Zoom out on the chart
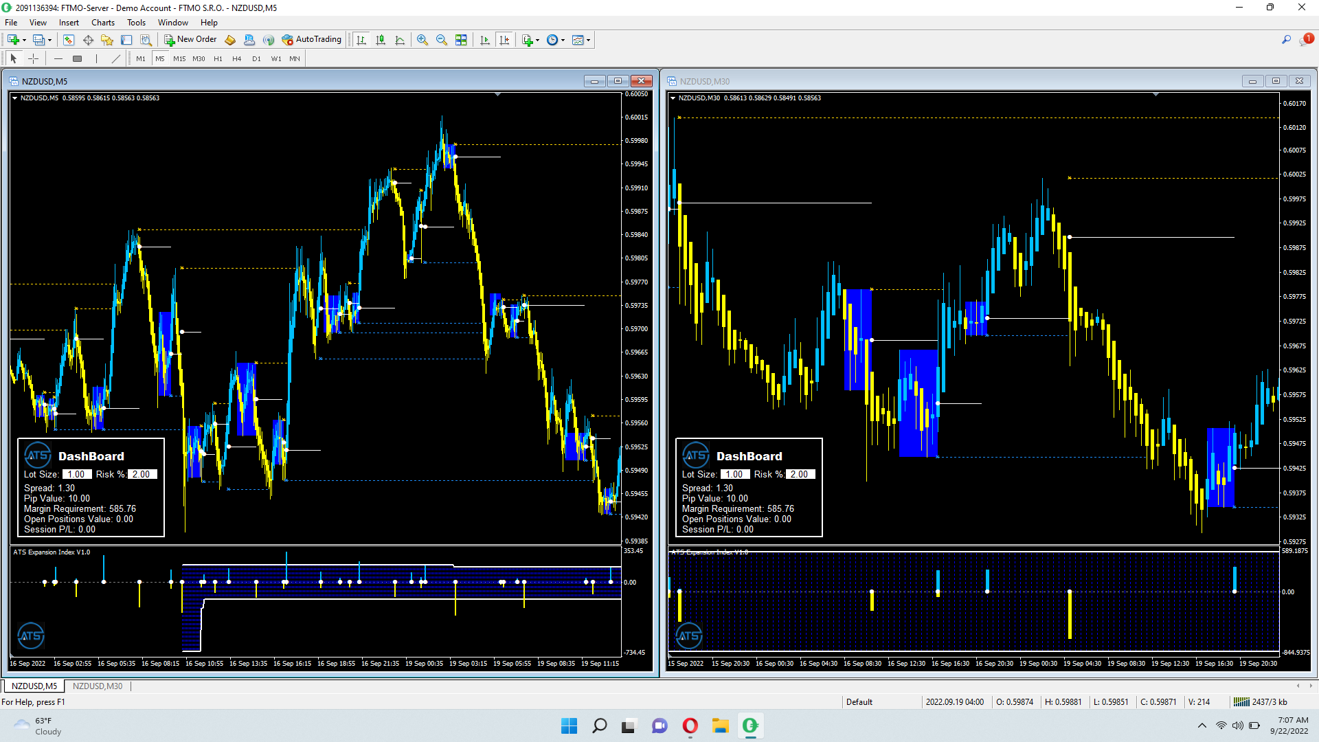The width and height of the screenshot is (1319, 742). [x=442, y=40]
